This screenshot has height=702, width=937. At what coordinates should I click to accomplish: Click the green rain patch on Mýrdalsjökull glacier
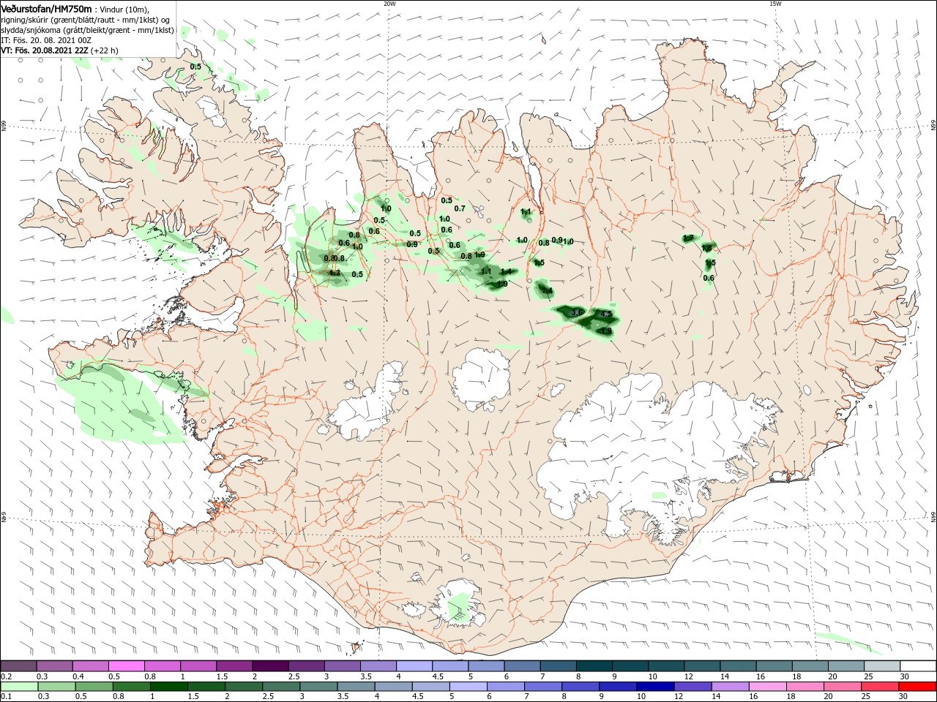click(x=458, y=607)
